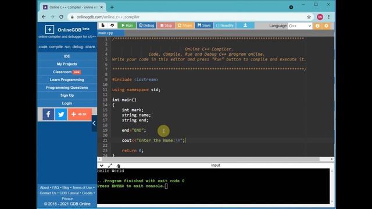Click the orange info icon beside Language
The height and width of the screenshot is (209, 372).
coord(317,26)
